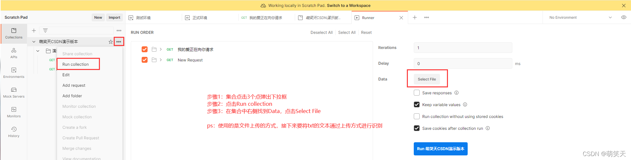
Task: Open three-dot menu of 萌笑天CSDN演示版本 collection
Action: click(119, 42)
